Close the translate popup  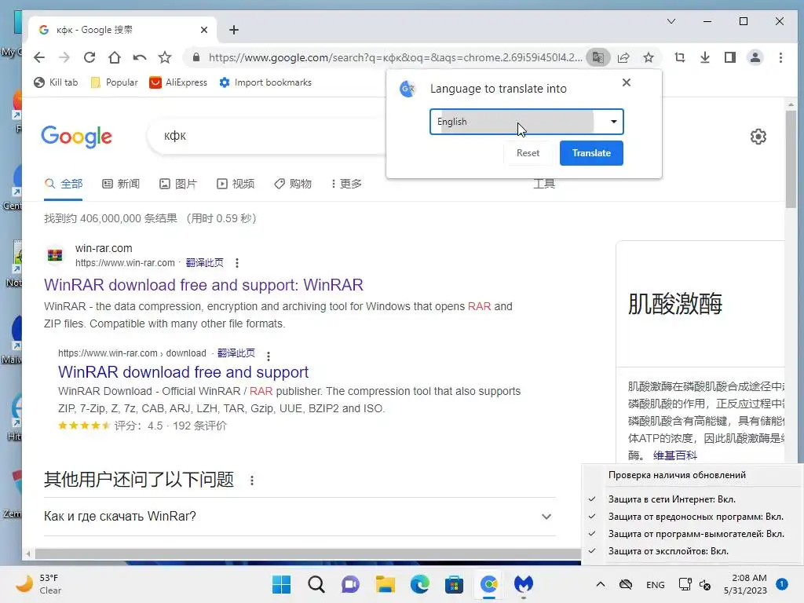coord(626,82)
